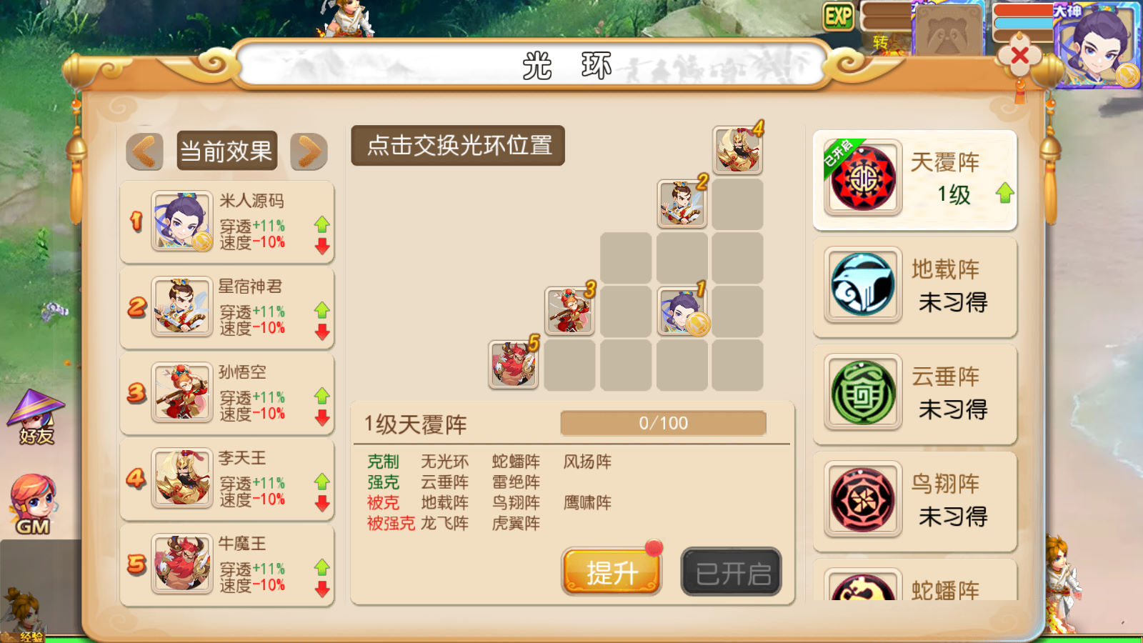This screenshot has width=1143, height=643.
Task: Select 孙悟空 on the formation grid
Action: (569, 311)
